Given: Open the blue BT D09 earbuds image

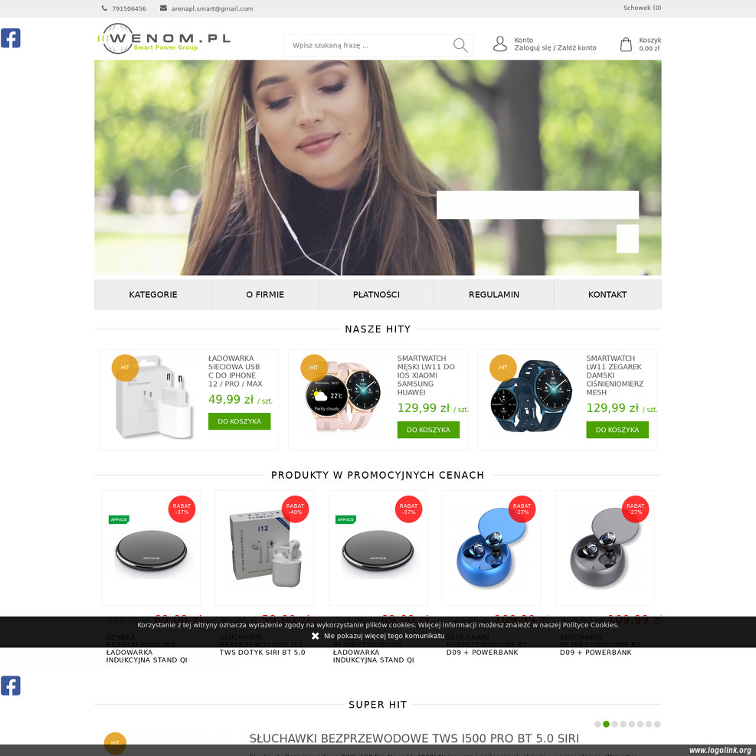Looking at the screenshot, I should [x=491, y=548].
